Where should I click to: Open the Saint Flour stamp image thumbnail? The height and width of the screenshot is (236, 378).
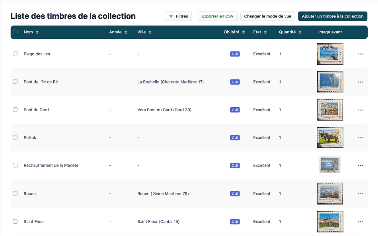point(330,222)
